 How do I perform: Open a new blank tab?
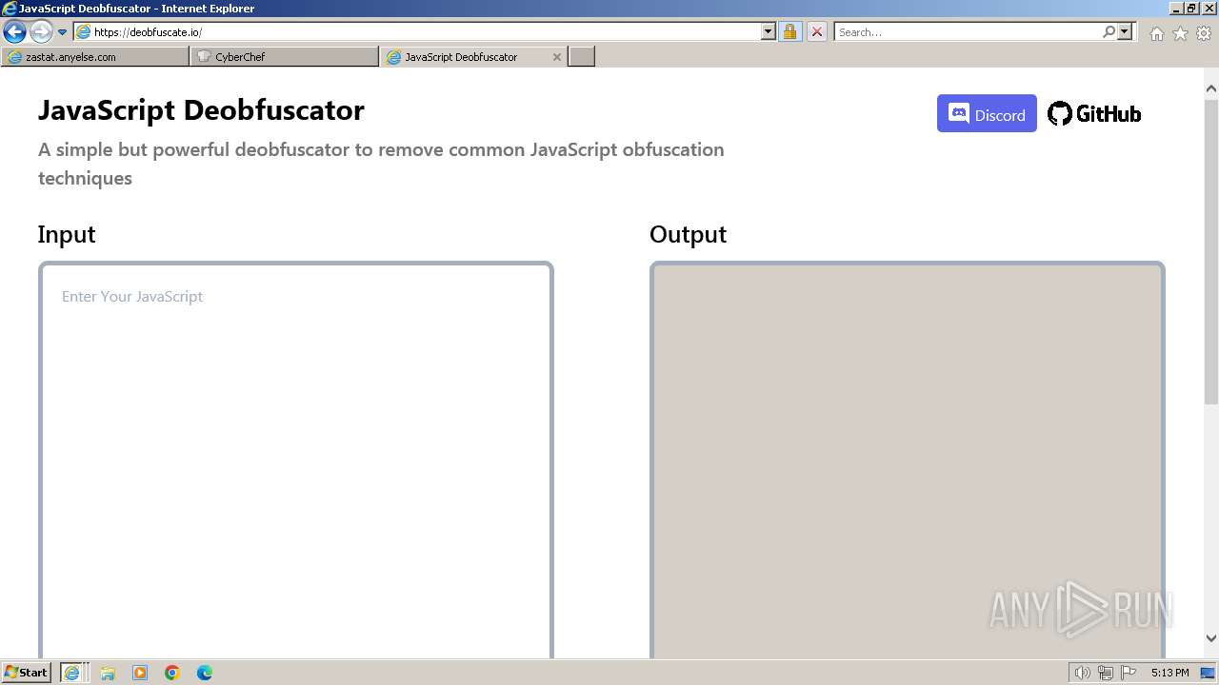[x=582, y=57]
